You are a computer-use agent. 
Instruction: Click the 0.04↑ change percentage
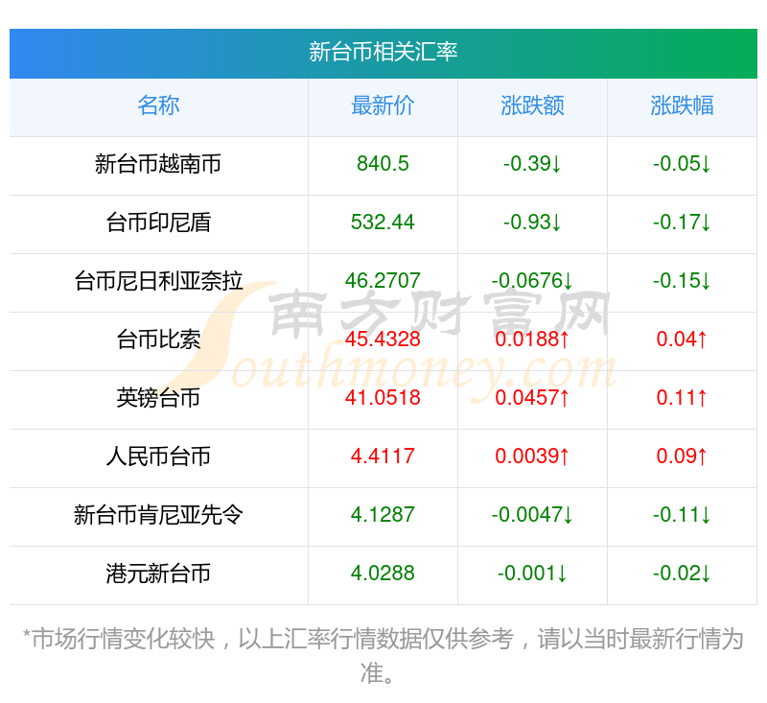coord(682,340)
